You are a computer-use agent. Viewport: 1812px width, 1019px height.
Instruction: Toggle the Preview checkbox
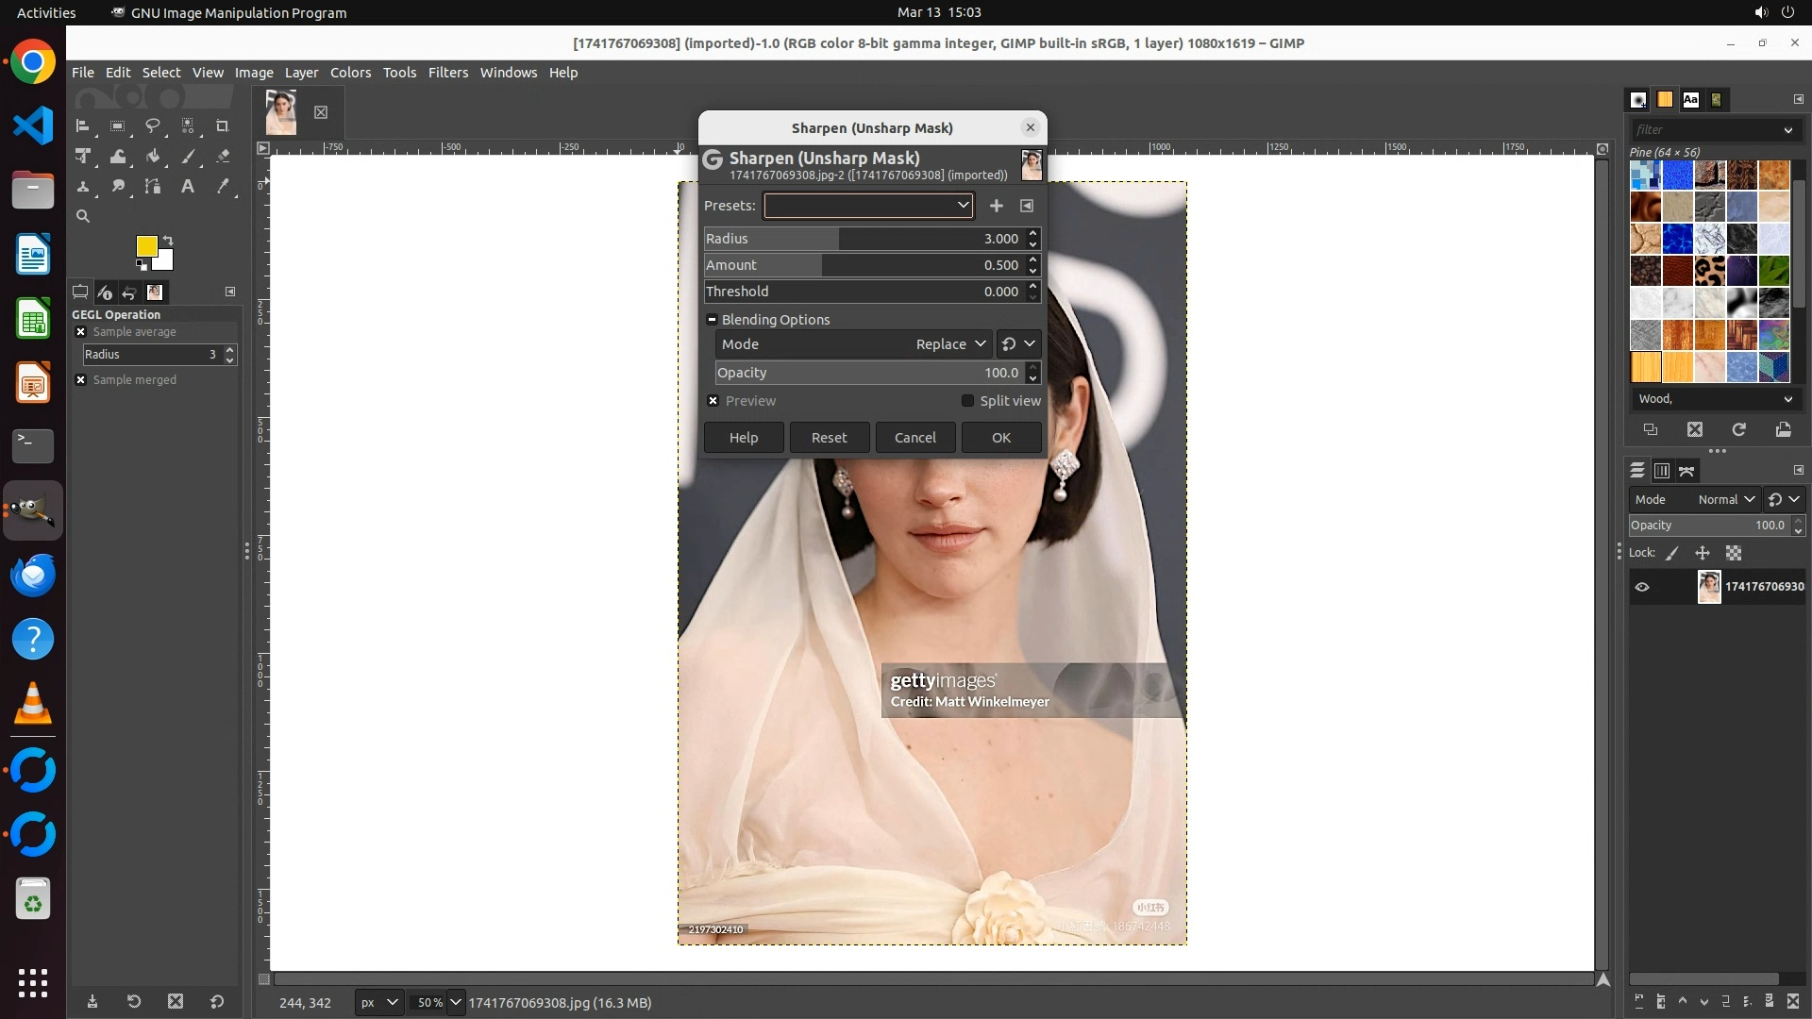713,401
